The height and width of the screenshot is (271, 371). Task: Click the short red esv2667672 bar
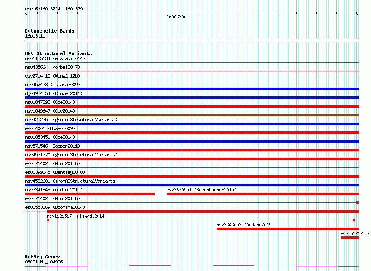(x=350, y=238)
